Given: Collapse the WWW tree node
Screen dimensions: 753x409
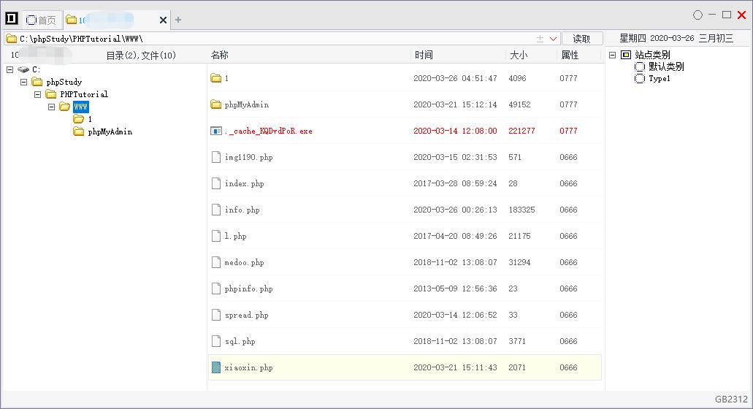Looking at the screenshot, I should coord(51,107).
